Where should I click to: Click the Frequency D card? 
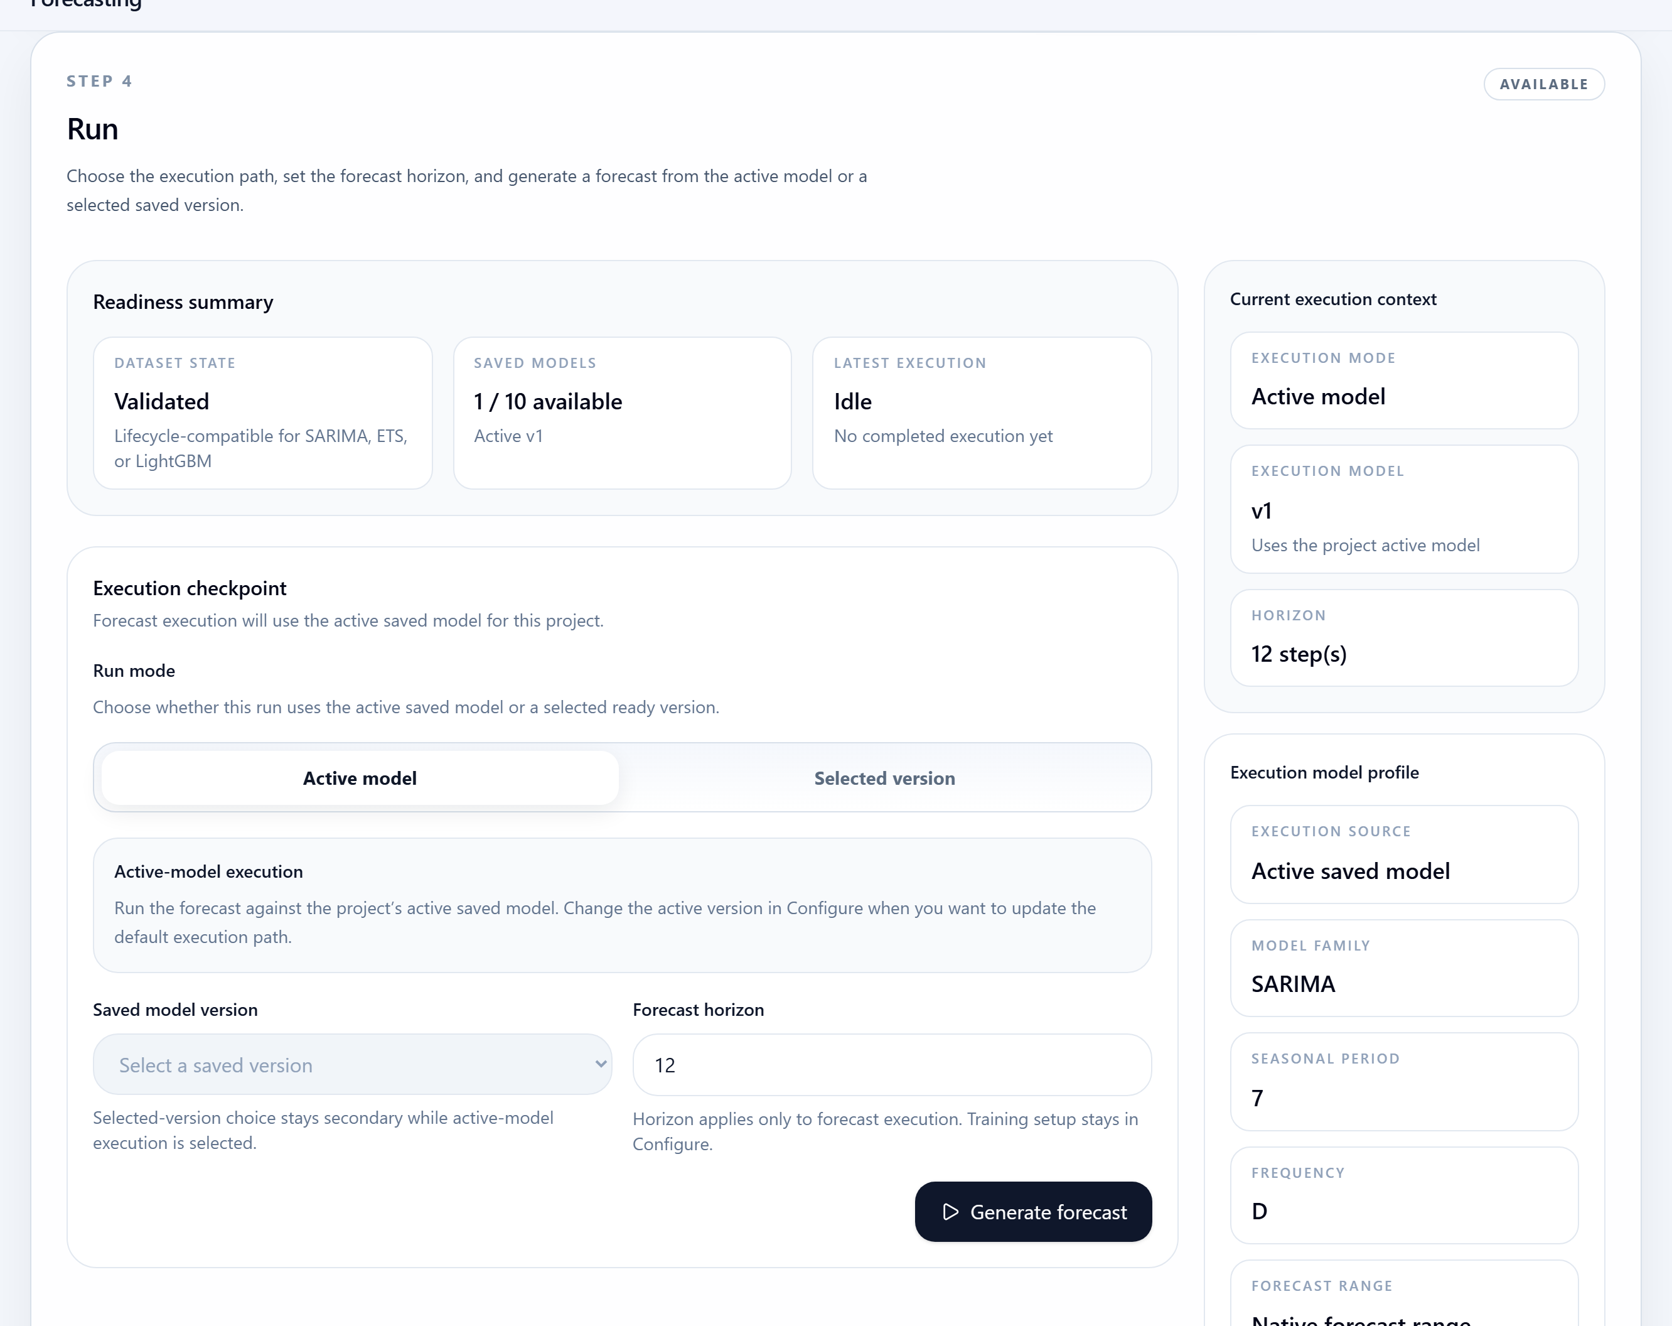(1403, 1195)
